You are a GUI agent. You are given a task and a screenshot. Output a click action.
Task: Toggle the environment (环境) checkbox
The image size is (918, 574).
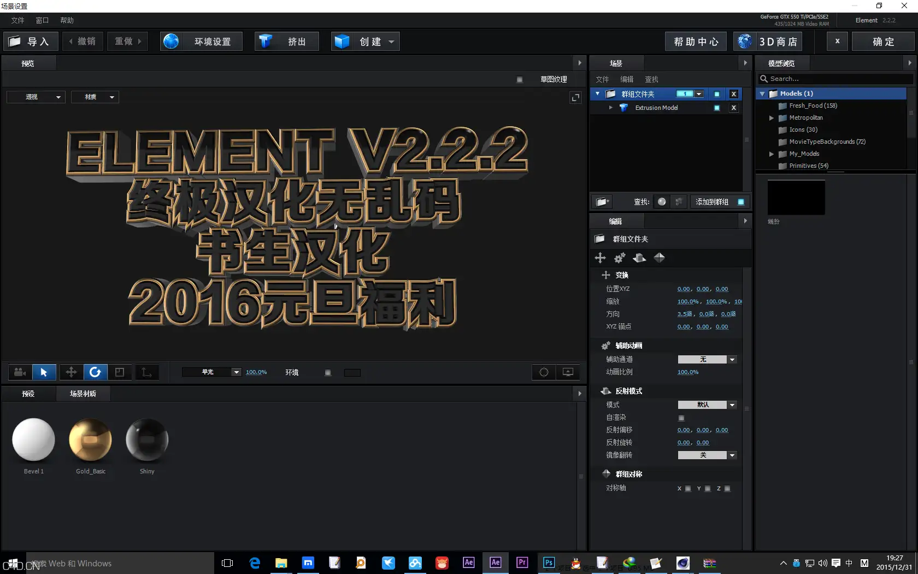[328, 373]
